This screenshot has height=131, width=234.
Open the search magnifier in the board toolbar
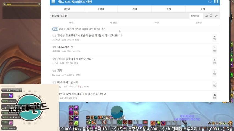coord(211,16)
